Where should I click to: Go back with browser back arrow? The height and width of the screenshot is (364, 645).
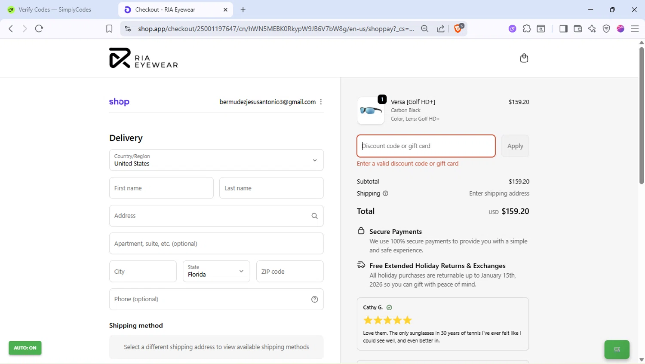click(11, 29)
